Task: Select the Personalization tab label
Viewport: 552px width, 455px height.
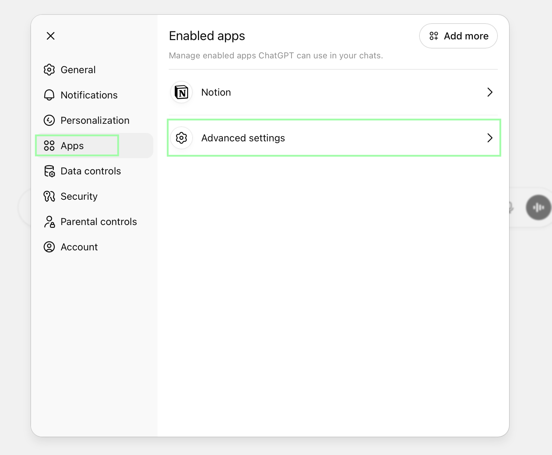Action: pyautogui.click(x=95, y=121)
